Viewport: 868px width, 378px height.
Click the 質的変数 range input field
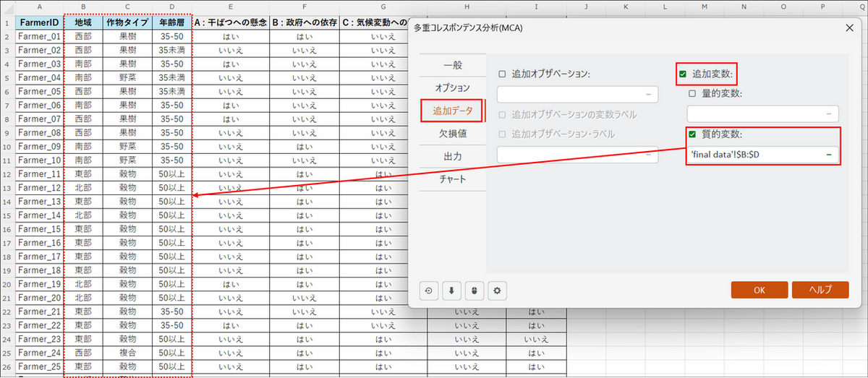coord(752,155)
